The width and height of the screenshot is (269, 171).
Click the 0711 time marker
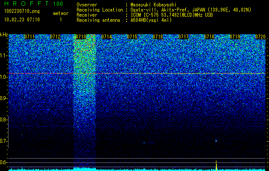pos(30,37)
